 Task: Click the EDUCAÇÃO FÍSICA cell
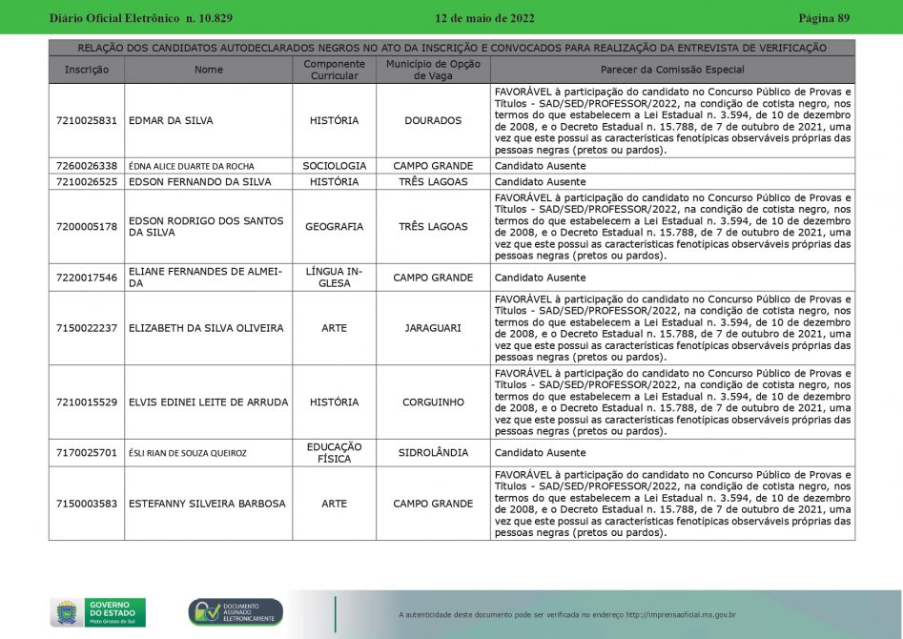pyautogui.click(x=334, y=453)
